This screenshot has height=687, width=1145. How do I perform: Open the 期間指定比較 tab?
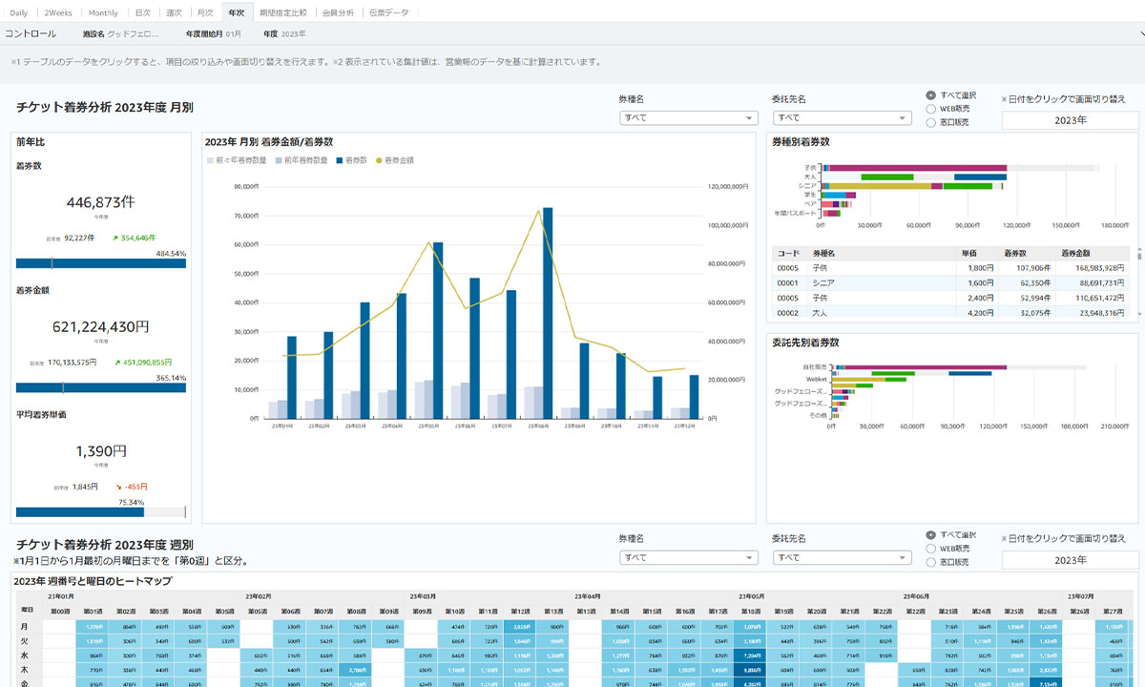tap(283, 12)
